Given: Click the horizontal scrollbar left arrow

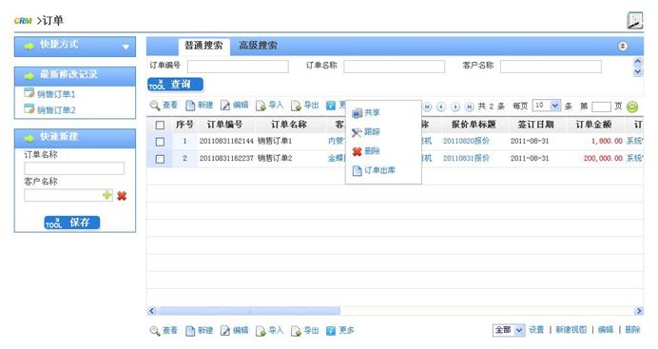Looking at the screenshot, I should click(152, 311).
